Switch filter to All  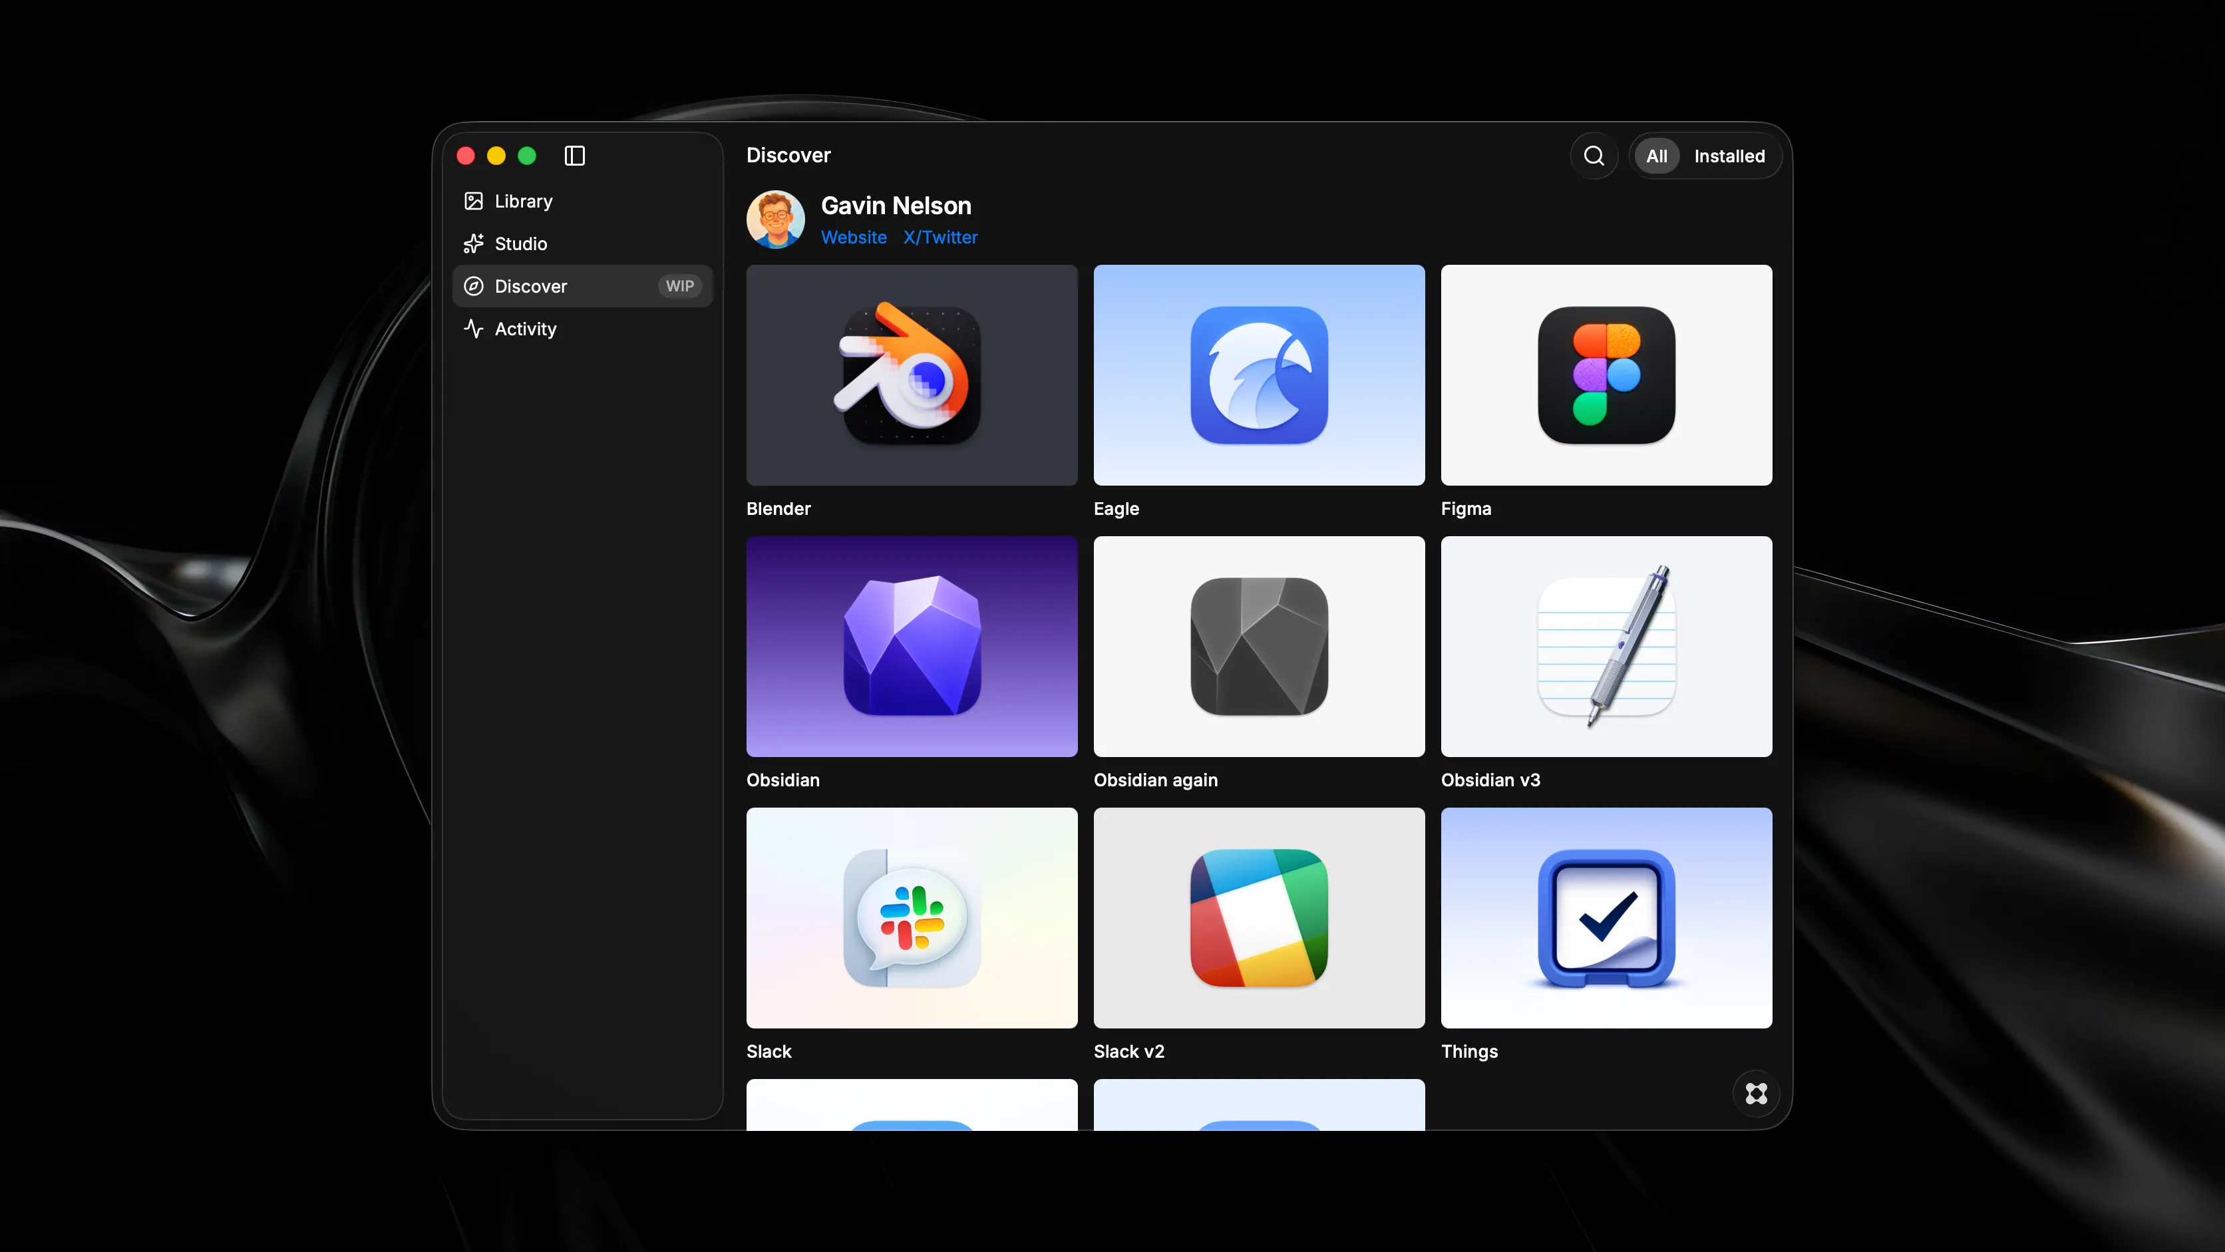[x=1656, y=156]
